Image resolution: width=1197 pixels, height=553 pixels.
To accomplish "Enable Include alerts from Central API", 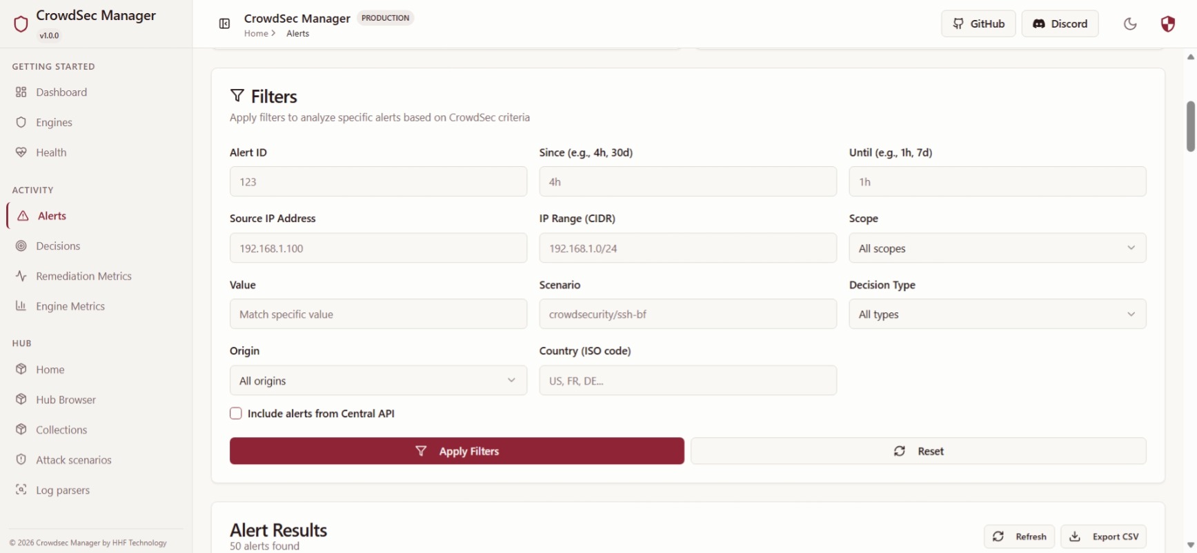I will (236, 414).
